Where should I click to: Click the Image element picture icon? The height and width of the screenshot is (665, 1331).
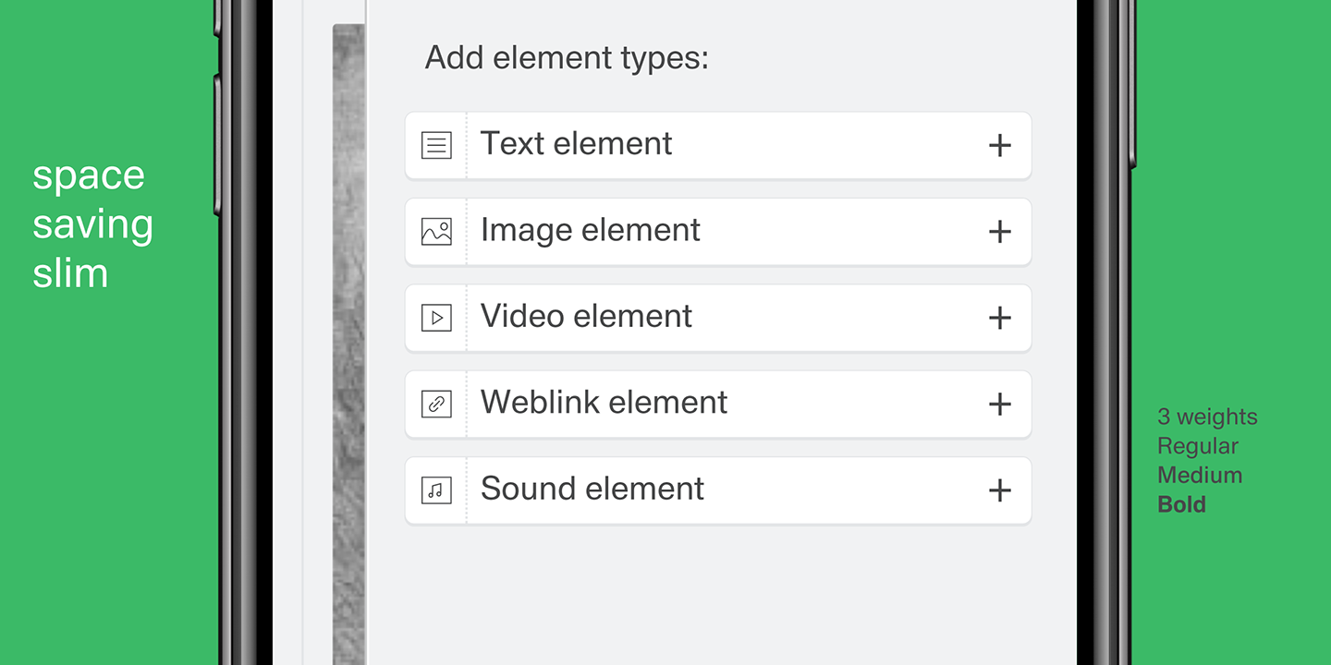tap(436, 232)
